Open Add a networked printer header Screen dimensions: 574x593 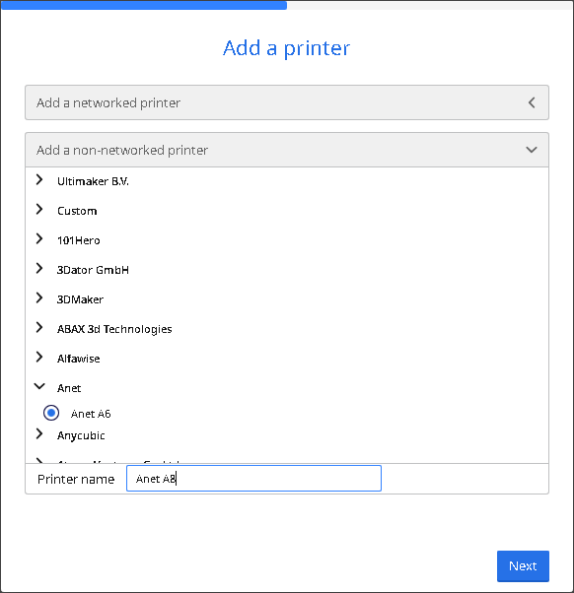[287, 102]
